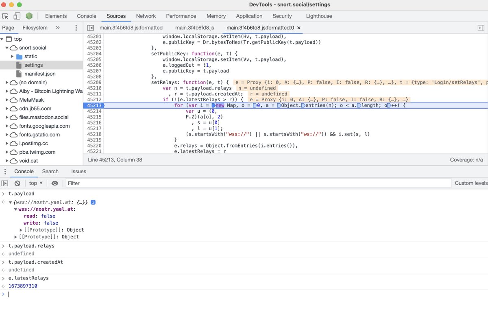Expand the cdn.jb55.com node
Screen dimensions: 488x310
click(x=7, y=109)
